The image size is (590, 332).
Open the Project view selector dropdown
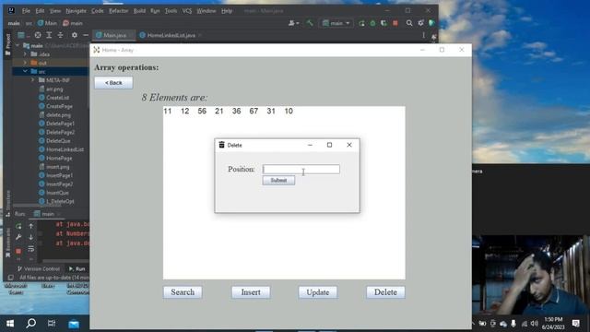pyautogui.click(x=22, y=35)
